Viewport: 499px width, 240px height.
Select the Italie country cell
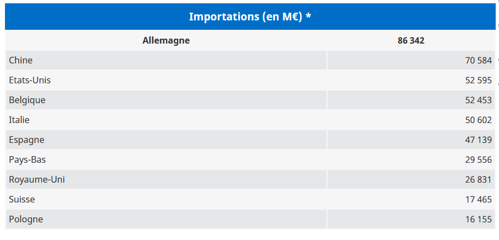[x=19, y=120]
